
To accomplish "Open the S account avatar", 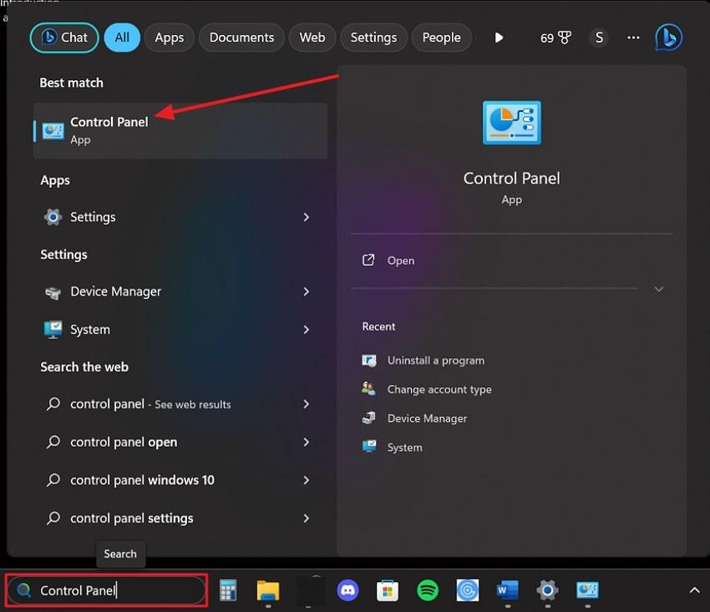I will click(599, 38).
